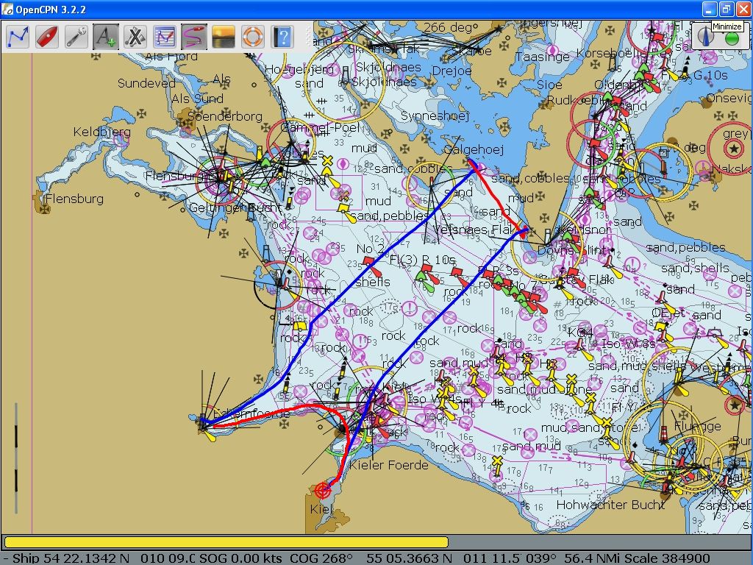Viewport: 753px width, 565px height.
Task: Click the compass north-up indicator
Action: (705, 38)
